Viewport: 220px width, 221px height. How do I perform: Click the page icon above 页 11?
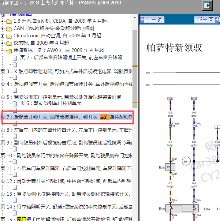[x=15, y=162]
